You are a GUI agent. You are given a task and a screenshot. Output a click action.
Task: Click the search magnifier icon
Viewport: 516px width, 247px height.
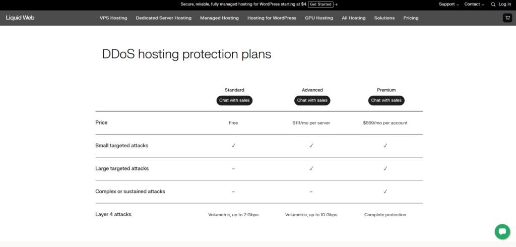493,4
